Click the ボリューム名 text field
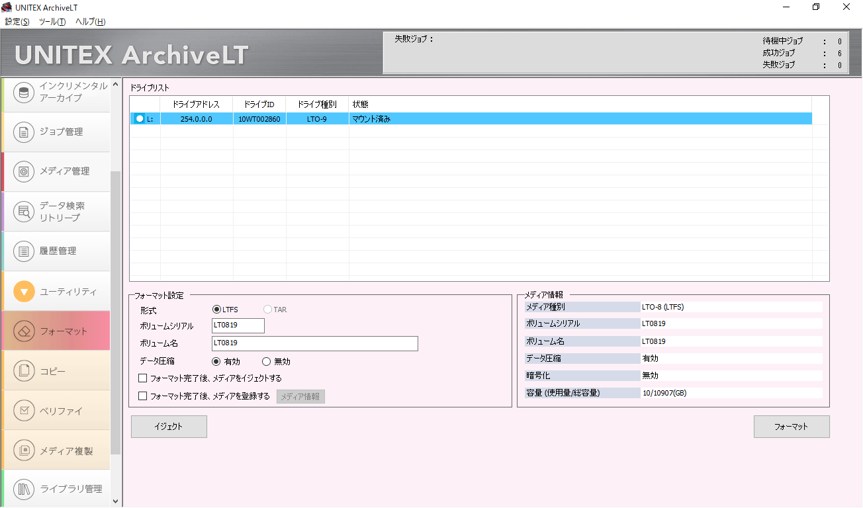This screenshot has width=863, height=508. click(x=314, y=343)
